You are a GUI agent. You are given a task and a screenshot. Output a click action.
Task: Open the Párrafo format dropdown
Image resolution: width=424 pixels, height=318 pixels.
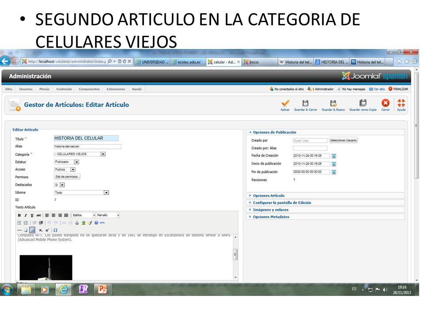click(108, 215)
